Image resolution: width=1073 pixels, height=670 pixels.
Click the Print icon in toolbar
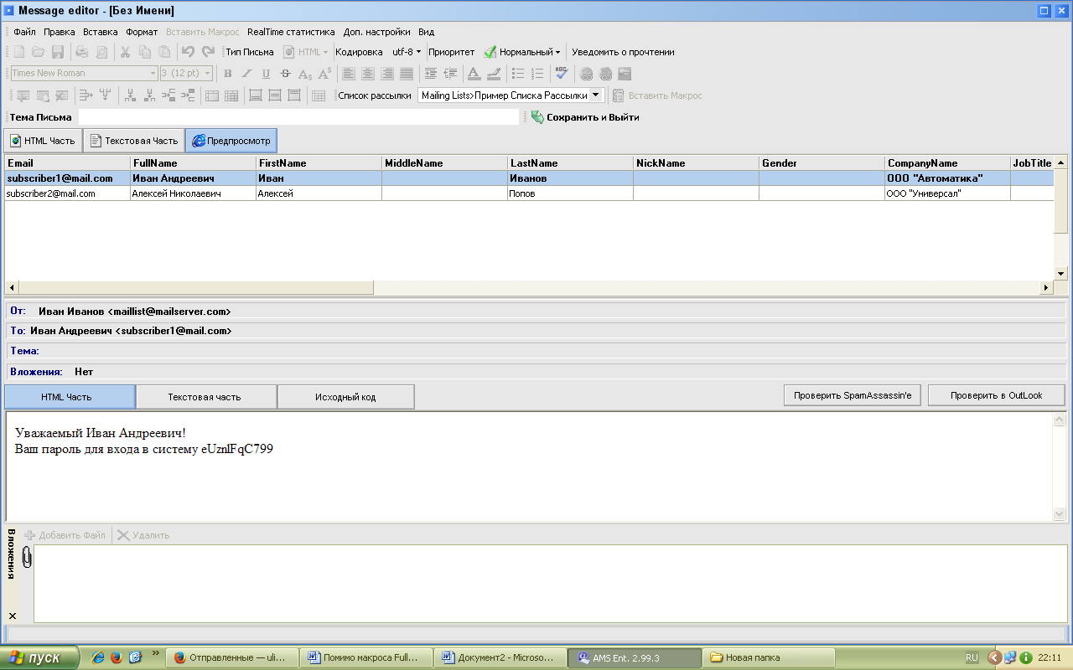(81, 52)
